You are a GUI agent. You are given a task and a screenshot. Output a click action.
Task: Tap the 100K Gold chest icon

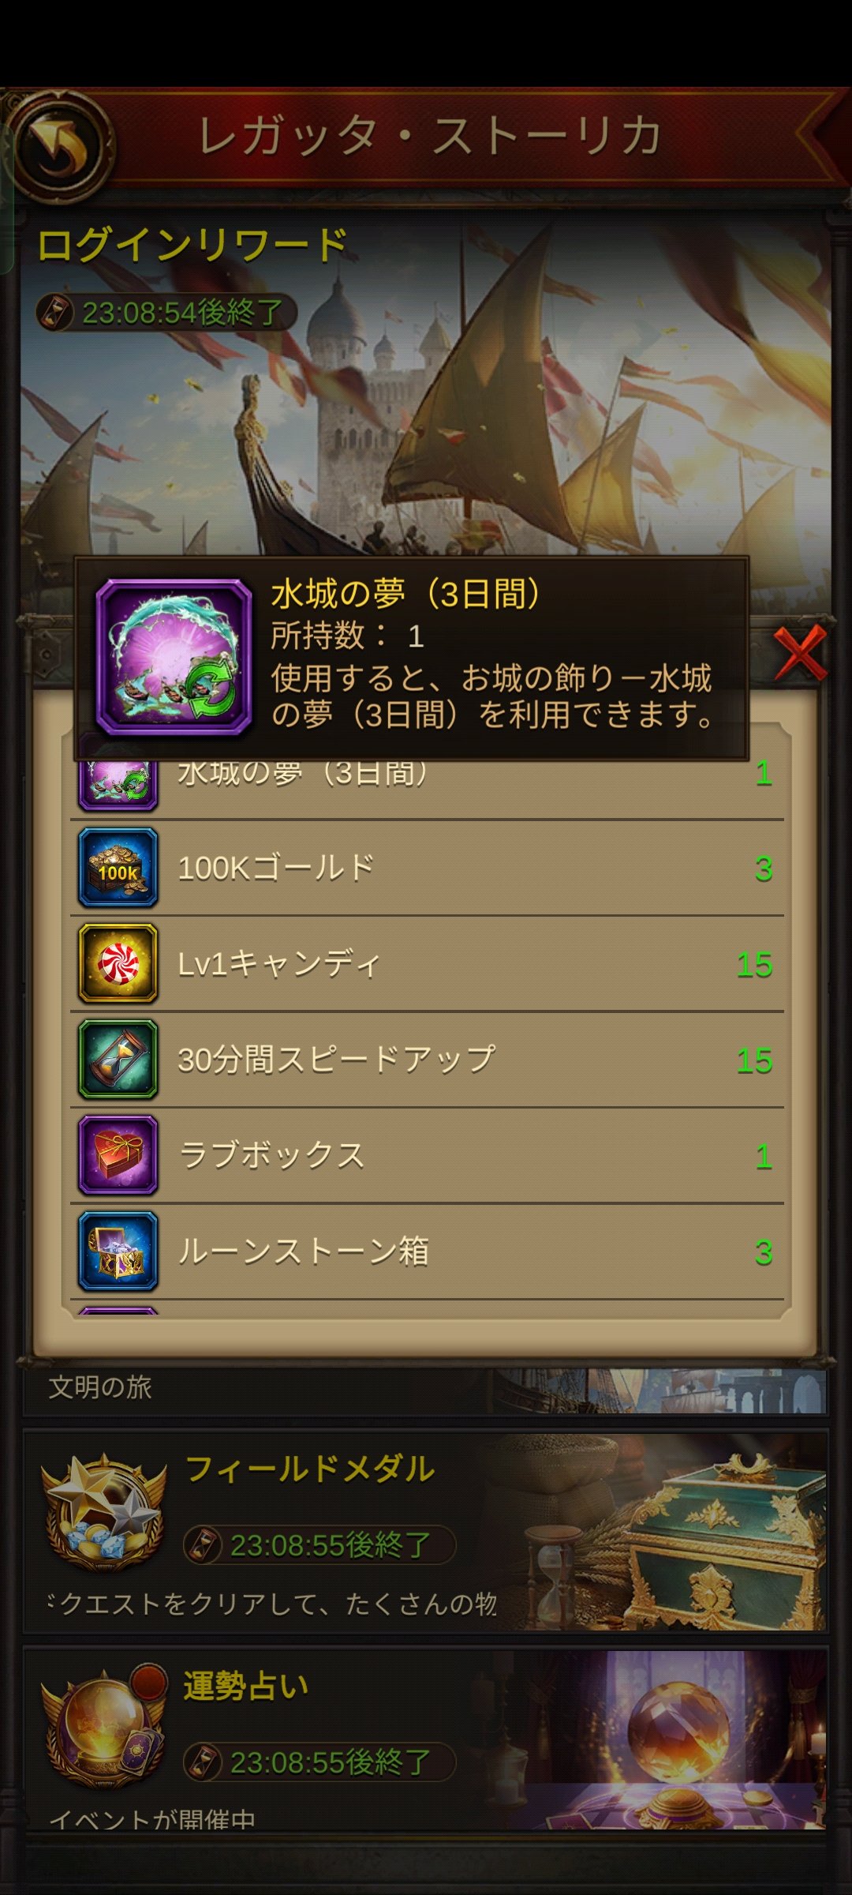[118, 868]
